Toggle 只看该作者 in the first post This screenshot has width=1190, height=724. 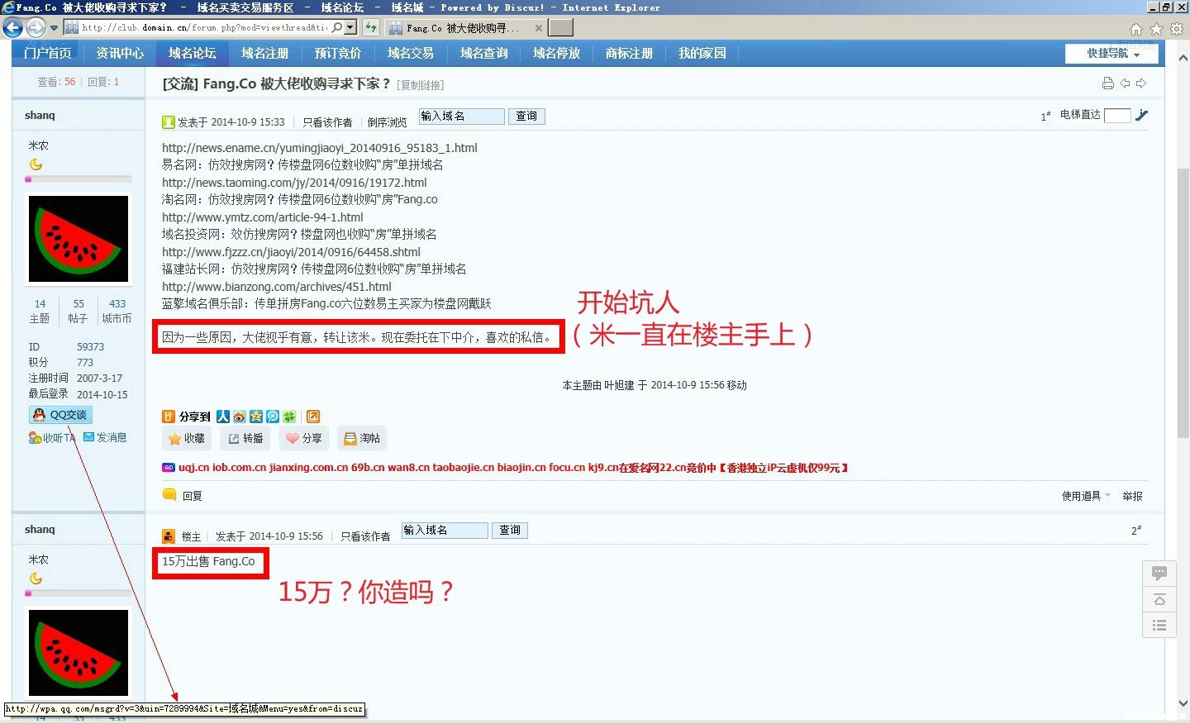328,121
